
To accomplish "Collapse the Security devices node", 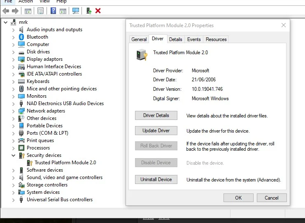I will (13, 155).
